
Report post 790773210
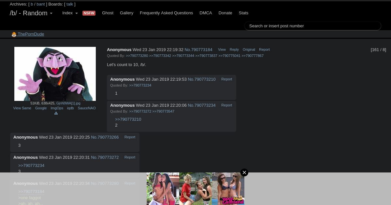click(x=226, y=79)
